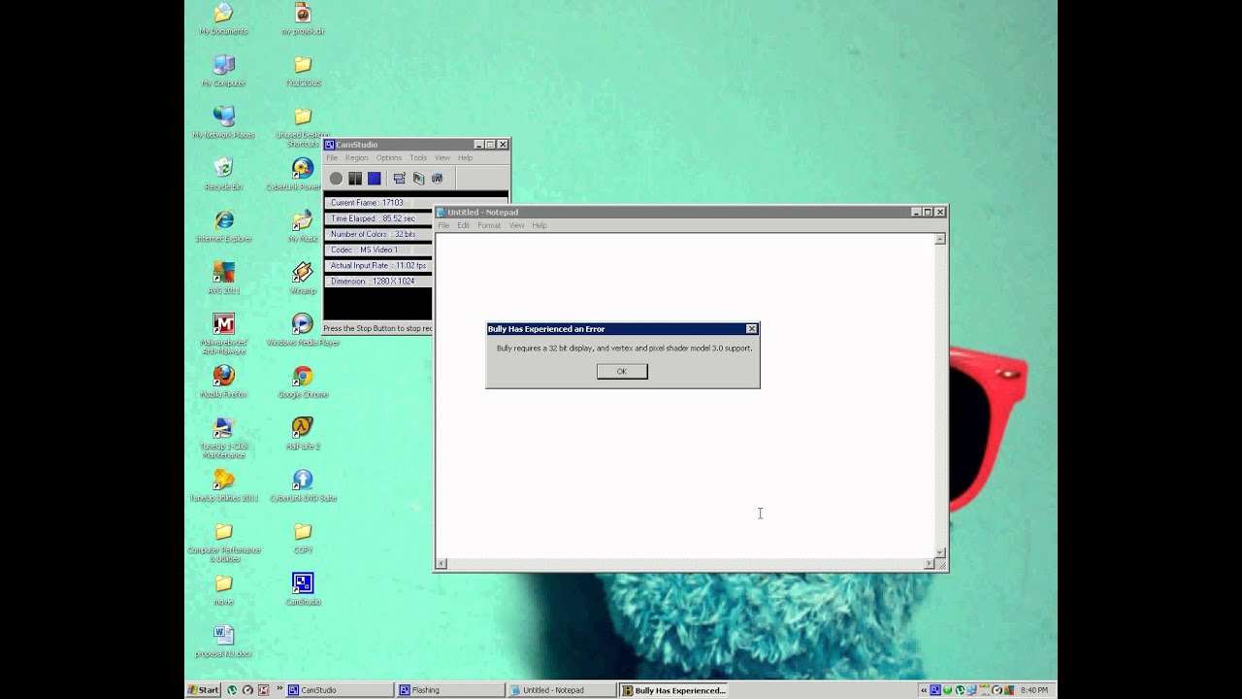Switch to CamStudio taskbar button
Image resolution: width=1242 pixels, height=699 pixels.
tap(340, 690)
